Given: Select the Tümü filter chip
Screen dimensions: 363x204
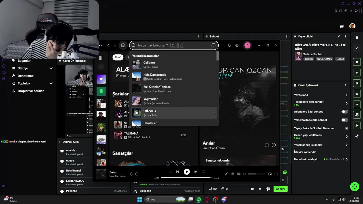Looking at the screenshot, I should point(118,58).
